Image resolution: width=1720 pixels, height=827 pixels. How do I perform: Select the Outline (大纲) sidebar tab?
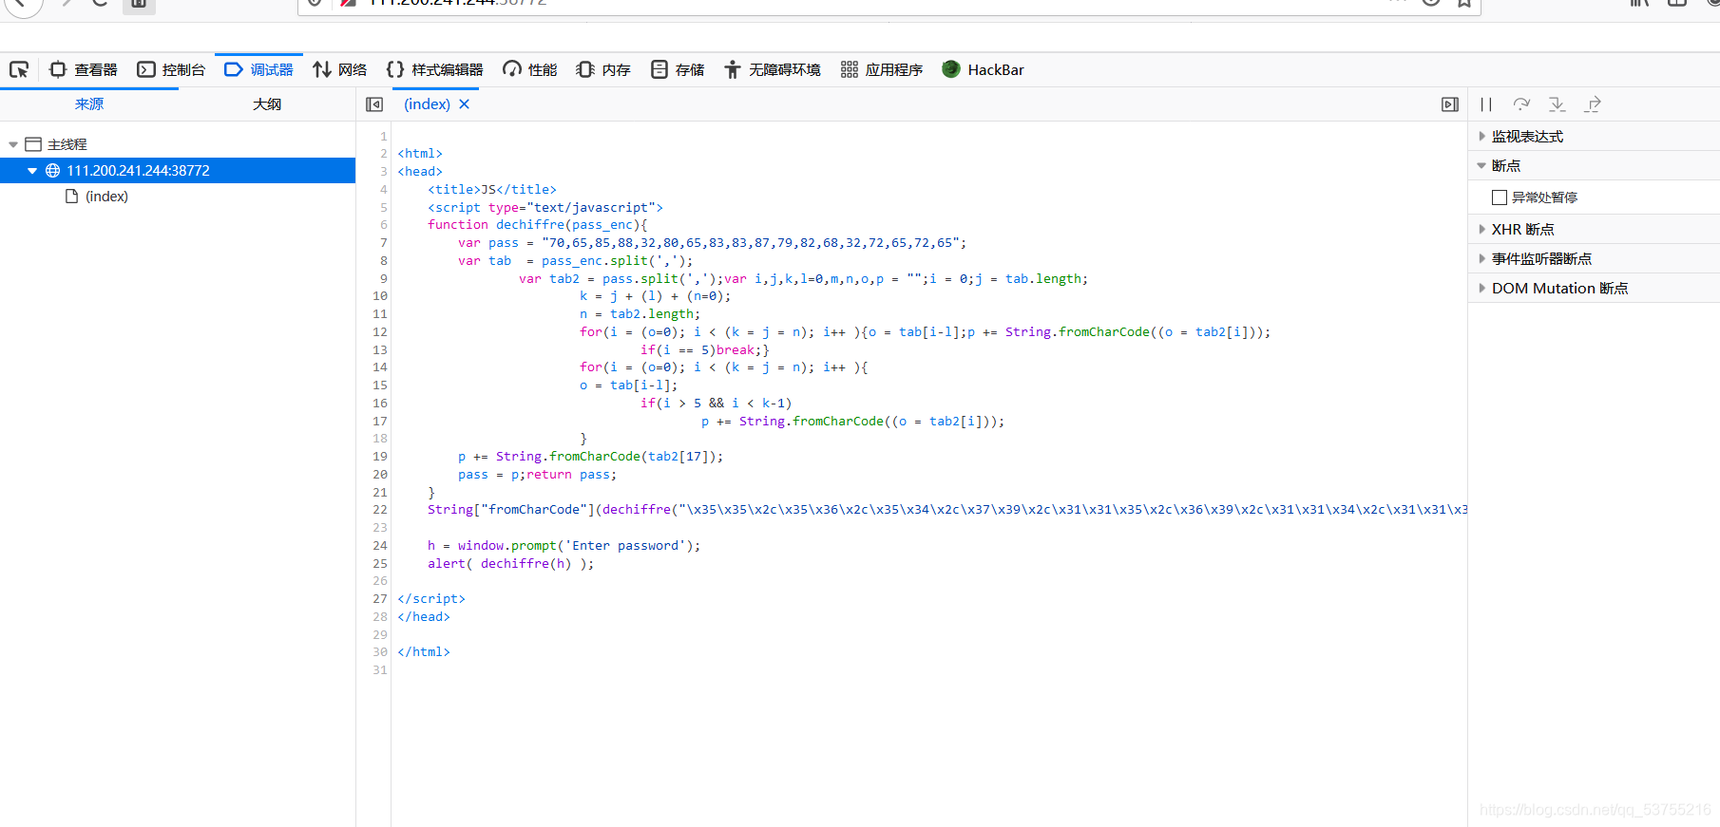tap(267, 104)
